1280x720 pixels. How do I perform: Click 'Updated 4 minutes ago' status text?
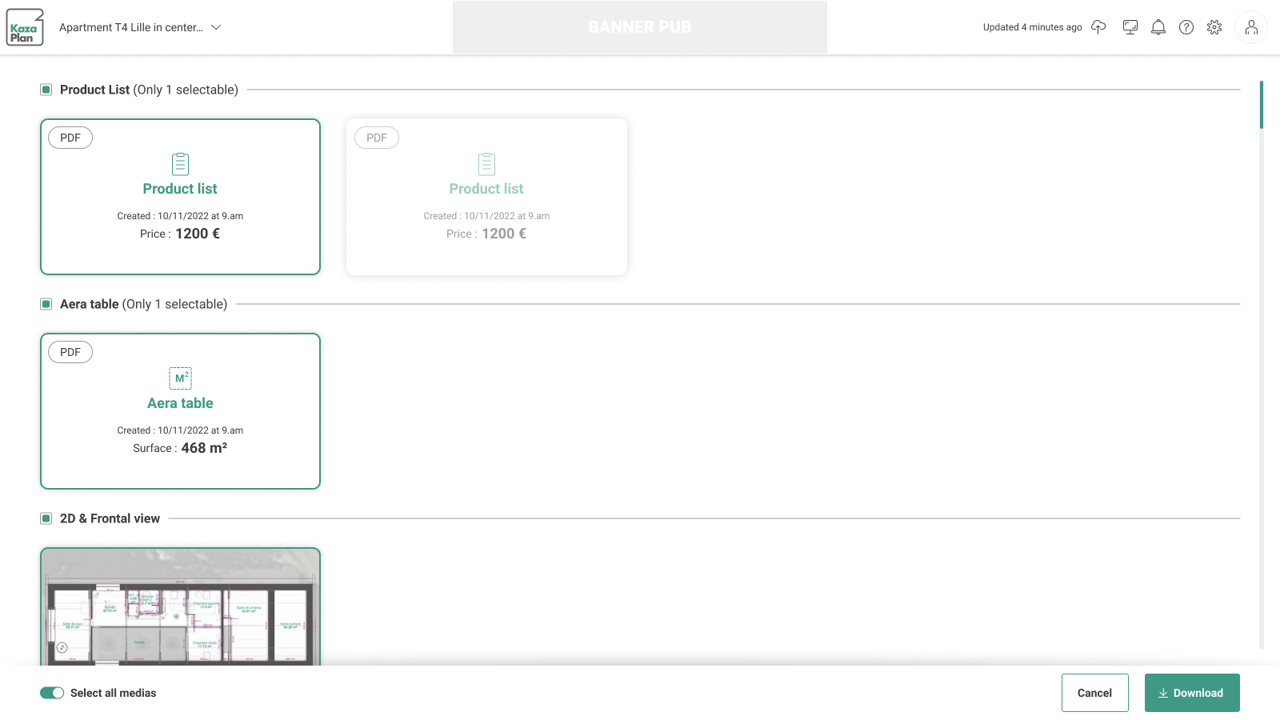tap(1032, 27)
